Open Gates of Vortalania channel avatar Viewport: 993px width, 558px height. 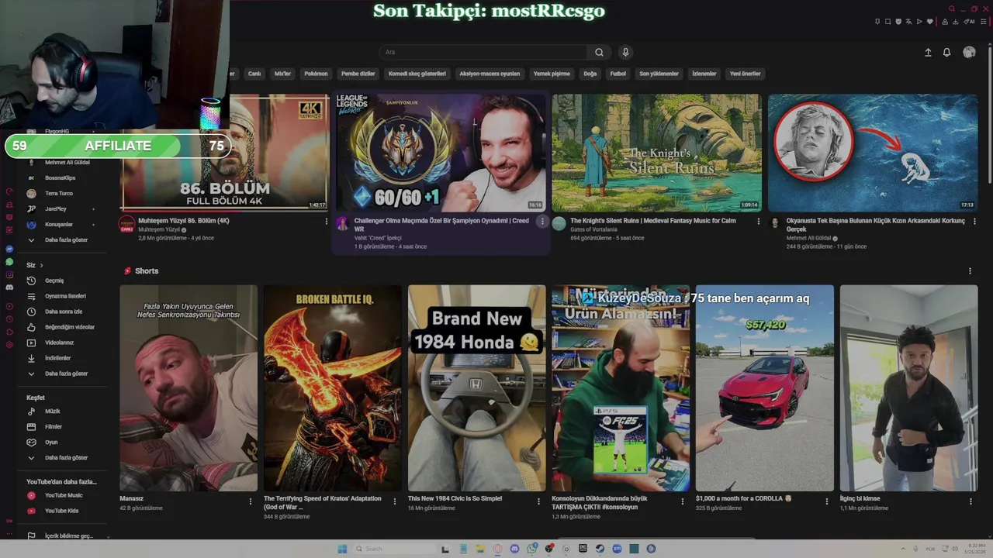point(559,223)
